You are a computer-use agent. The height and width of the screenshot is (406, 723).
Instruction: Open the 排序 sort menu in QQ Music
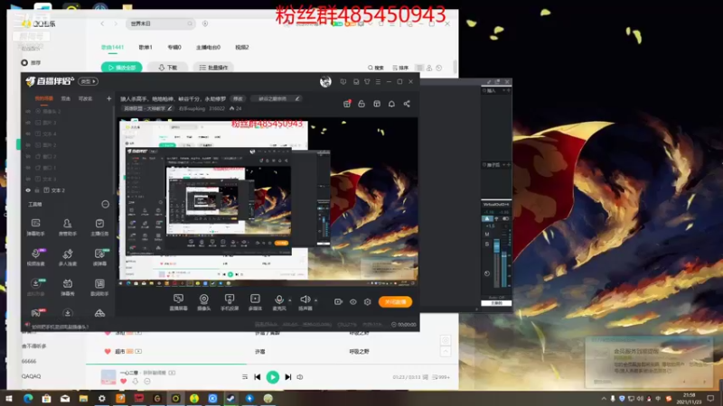click(400, 68)
